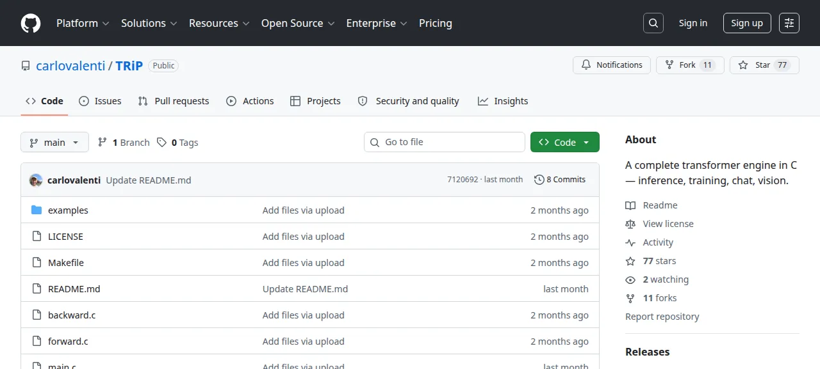Switch to the Pull requests tab

[x=174, y=101]
